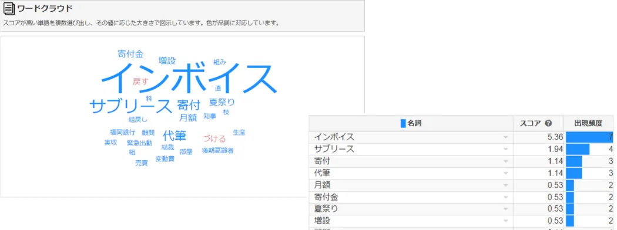The image size is (617, 230).
Task: Click the large インボイス word in cloud
Action: [x=189, y=78]
